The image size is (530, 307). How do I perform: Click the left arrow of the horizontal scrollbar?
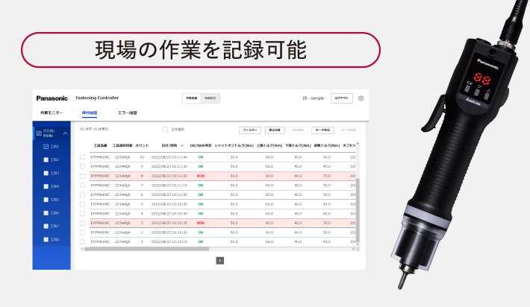[81, 248]
